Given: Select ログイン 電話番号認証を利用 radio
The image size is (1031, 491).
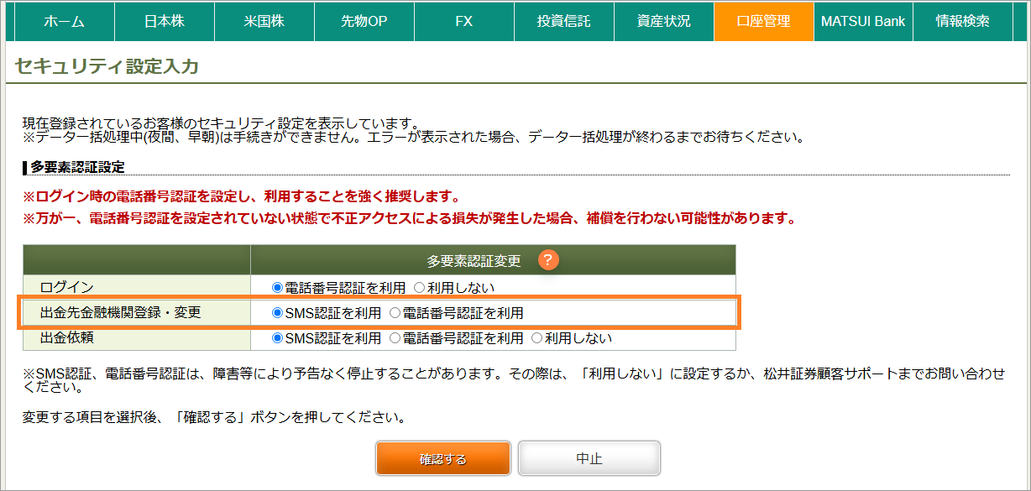Looking at the screenshot, I should coord(278,287).
